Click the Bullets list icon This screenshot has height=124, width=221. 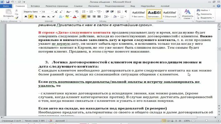point(84,12)
